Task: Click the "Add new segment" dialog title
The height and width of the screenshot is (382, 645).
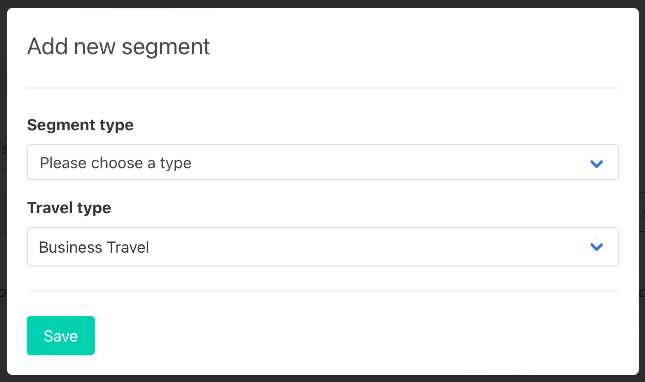Action: [x=119, y=46]
